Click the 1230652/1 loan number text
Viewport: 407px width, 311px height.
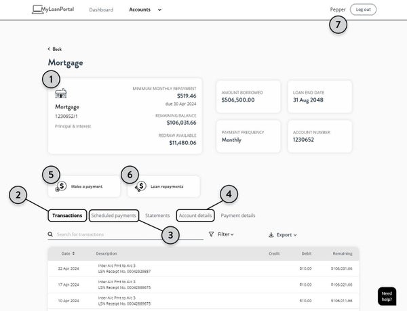coord(66,116)
